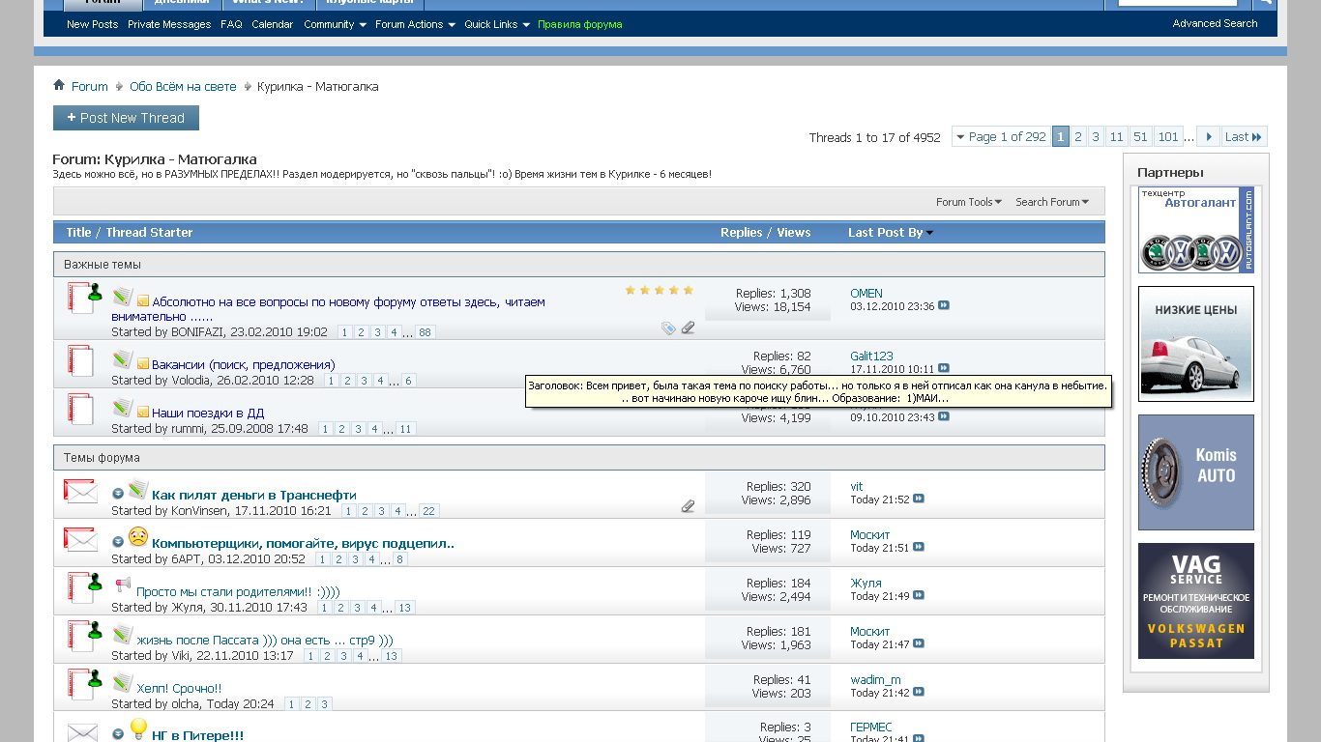Screen dimensions: 1321x742
Task: Click the Автогалант partner banner
Action: 1195,230
